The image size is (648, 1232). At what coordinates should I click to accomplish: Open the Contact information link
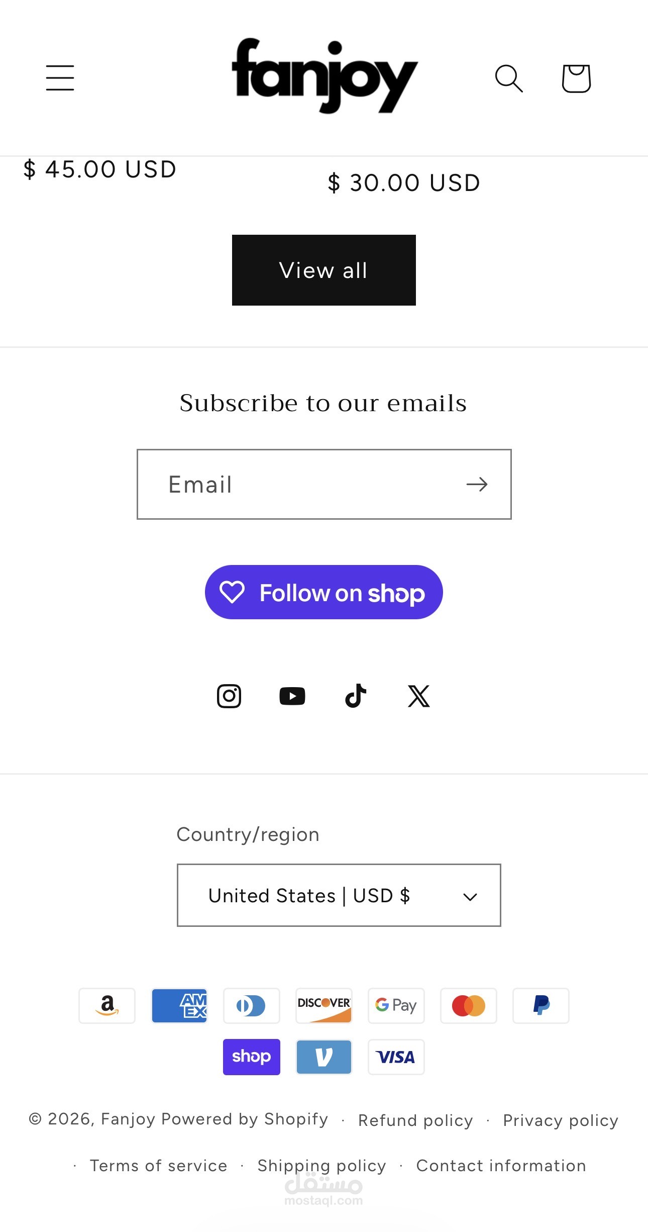click(501, 1166)
